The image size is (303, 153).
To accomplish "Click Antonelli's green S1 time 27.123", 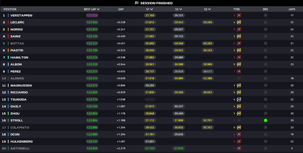I will [x=150, y=148].
